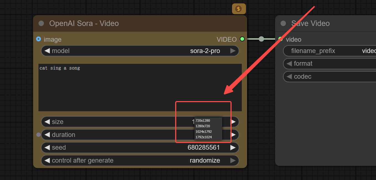Select the 1280x720 size option

pos(203,126)
